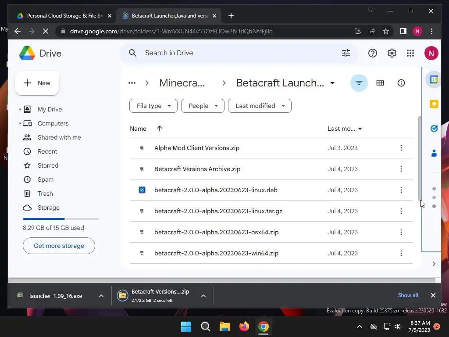
Task: Click the horizontal scrollbar above downloads
Action: tap(221, 280)
